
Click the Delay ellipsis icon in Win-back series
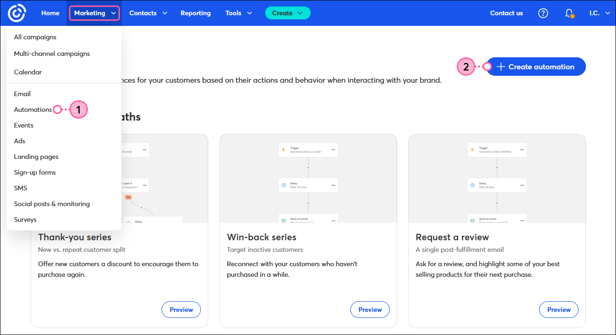[x=333, y=185]
